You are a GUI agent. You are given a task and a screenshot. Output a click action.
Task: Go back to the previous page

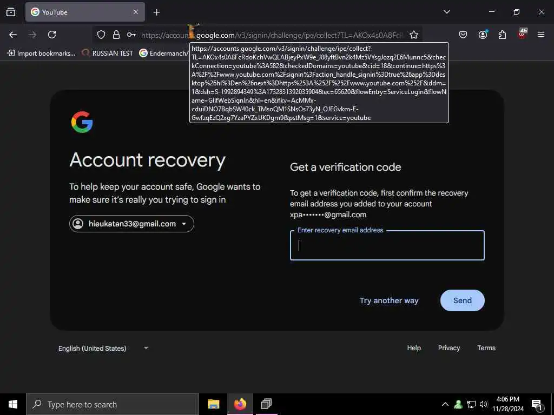click(x=13, y=35)
